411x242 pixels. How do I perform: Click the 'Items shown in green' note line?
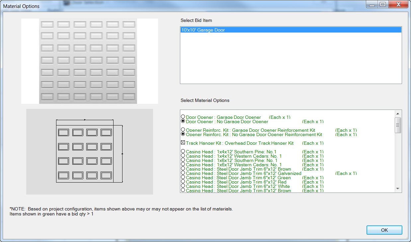click(51, 214)
